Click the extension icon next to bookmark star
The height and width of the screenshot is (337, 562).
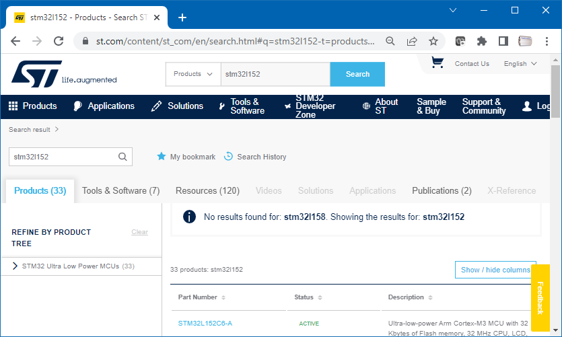coord(460,41)
